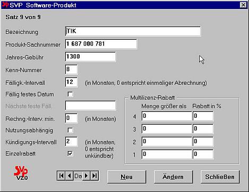Click the 'Kündigungs-Intervall' label
The width and height of the screenshot is (249, 192).
pos(31,142)
